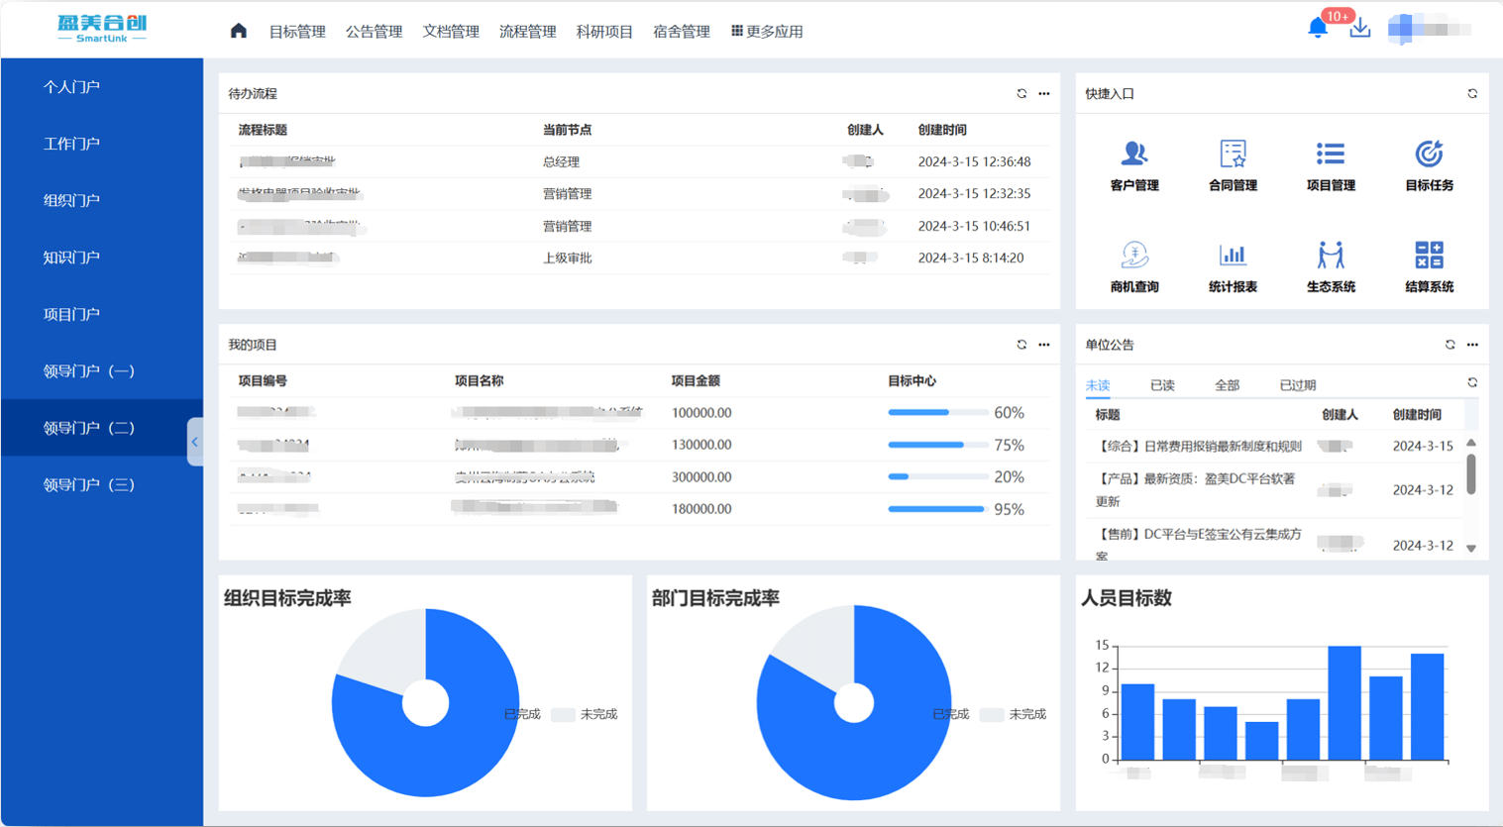Screen dimensions: 1503x827
Task: Go to home via house icon
Action: [238, 31]
